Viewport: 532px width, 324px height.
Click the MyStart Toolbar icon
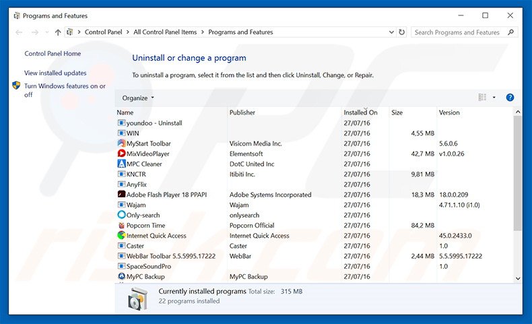[121, 143]
